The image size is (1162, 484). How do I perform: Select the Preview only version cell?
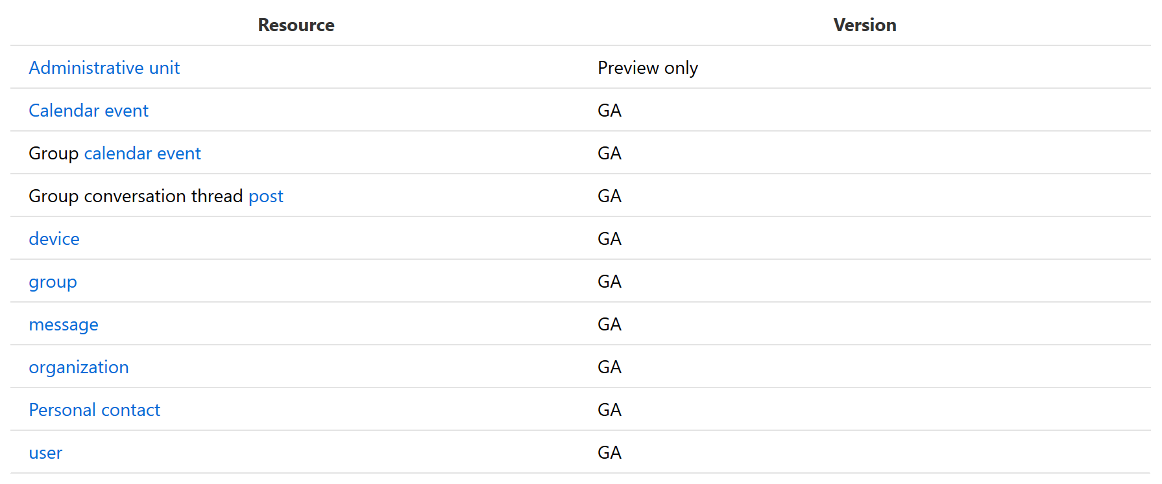pos(648,68)
